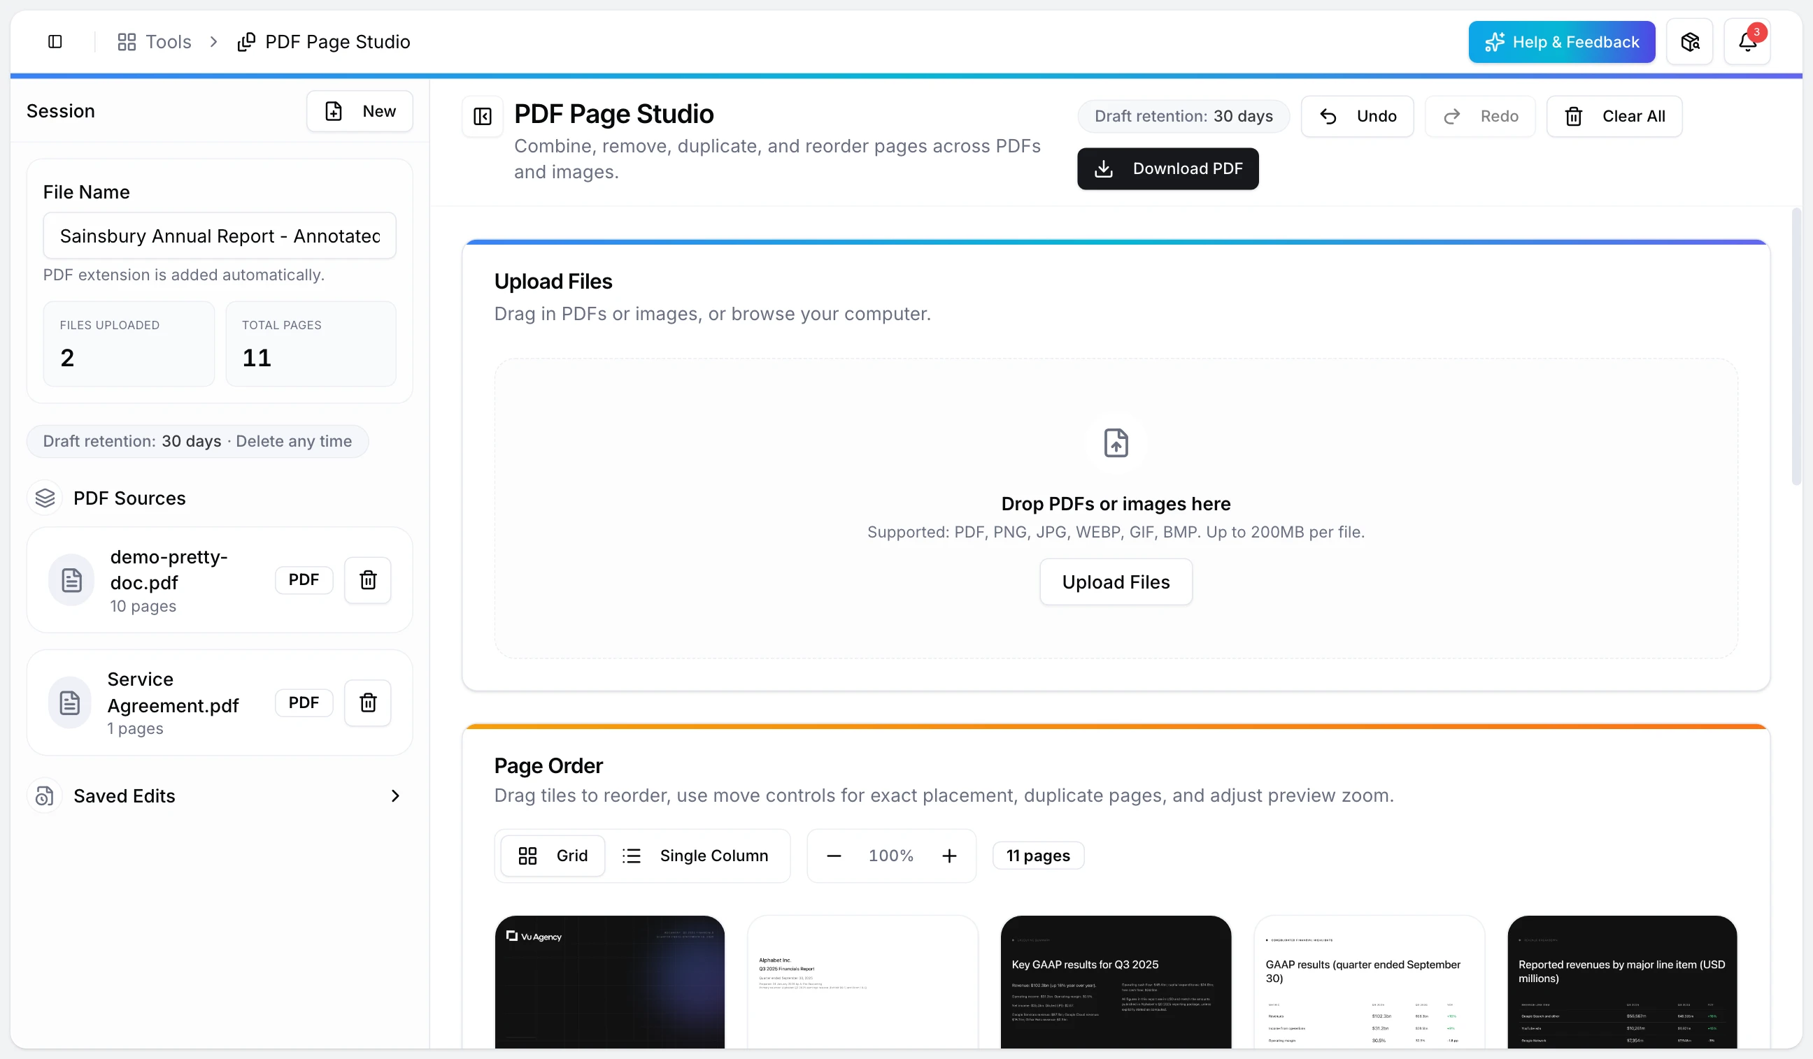Clear All pages
Screen dimensions: 1813x1059
1614,117
